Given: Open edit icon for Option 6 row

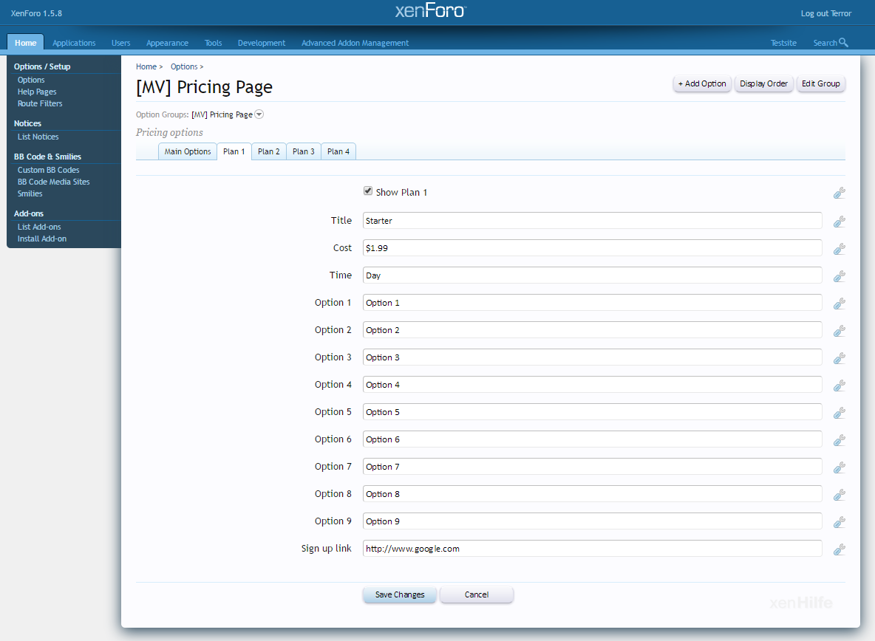Looking at the screenshot, I should [x=839, y=440].
